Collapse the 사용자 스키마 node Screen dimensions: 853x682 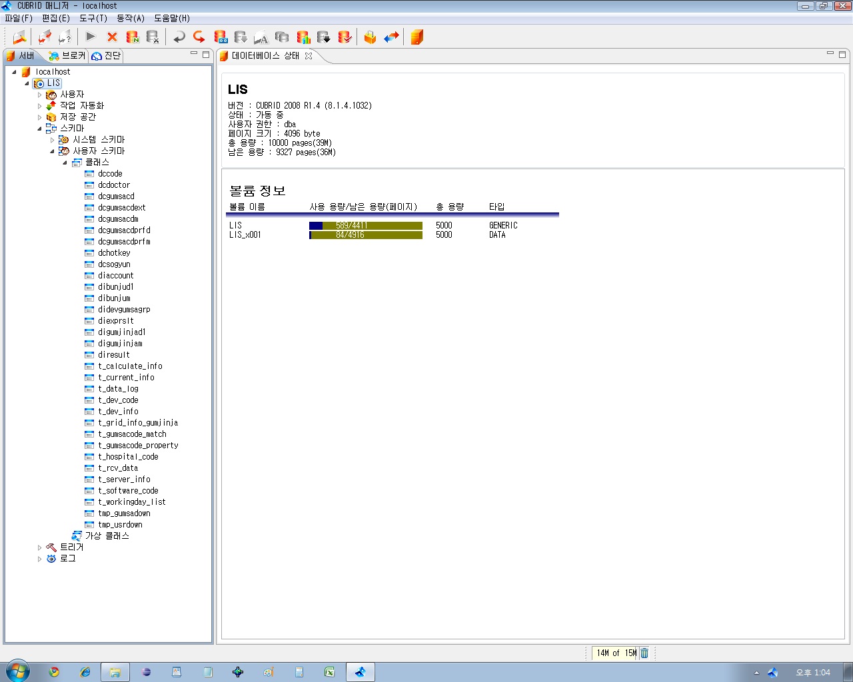[52, 151]
